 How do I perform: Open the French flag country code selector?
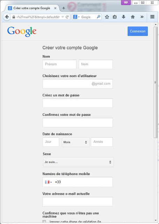click(48, 182)
